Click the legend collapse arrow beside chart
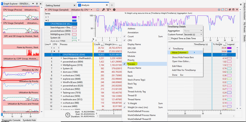This screenshot has width=246, height=122. (x=93, y=39)
